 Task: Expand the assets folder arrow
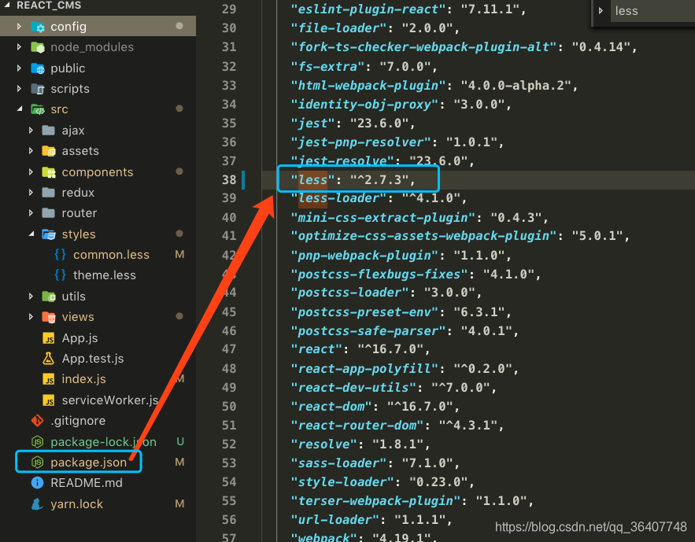click(x=31, y=151)
